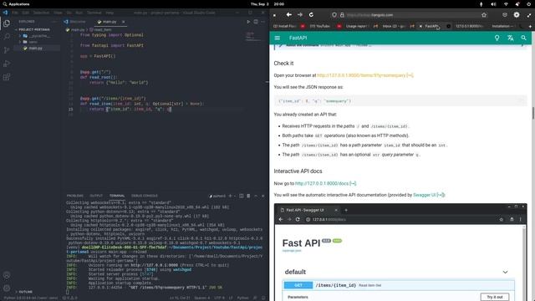Viewport: 535px width, 301px height.
Task: Open the system volume icon in top panel
Action: click(493, 4)
